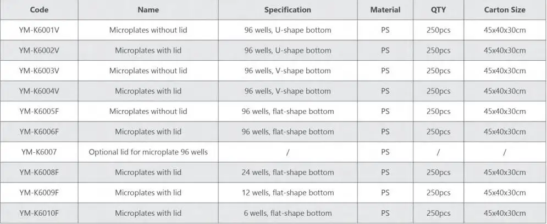Select the YM-K6001V code cell

tap(39, 30)
